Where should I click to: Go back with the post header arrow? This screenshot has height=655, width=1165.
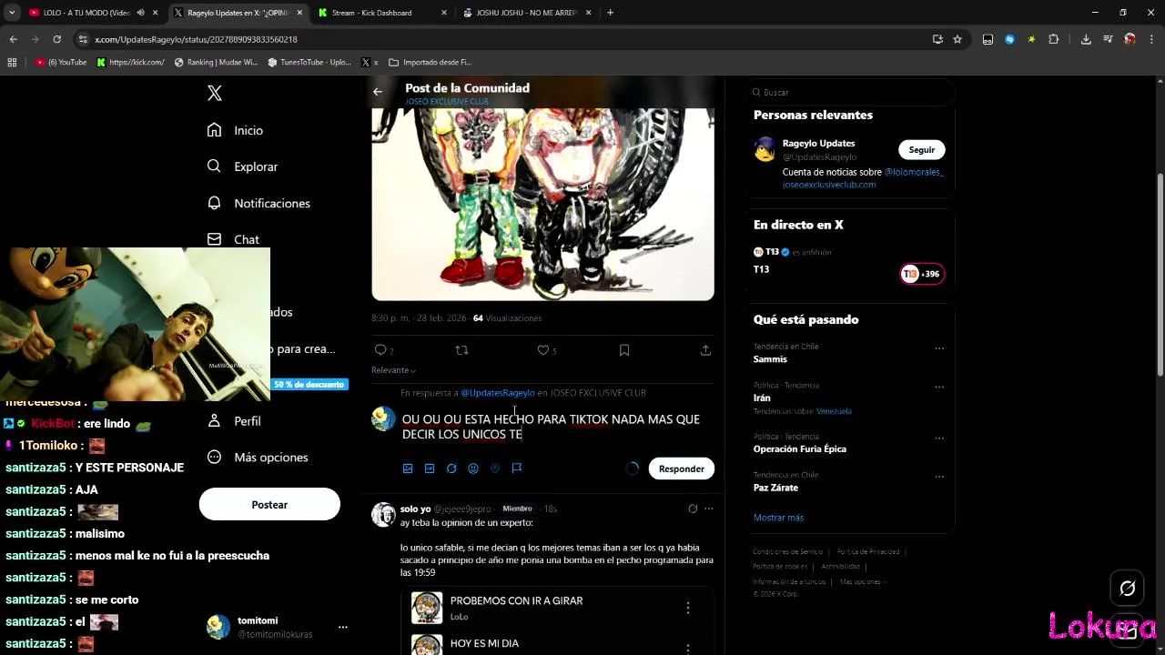point(378,91)
